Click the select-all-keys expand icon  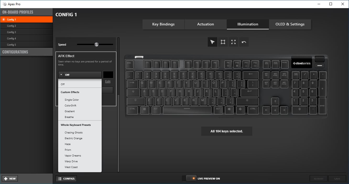[x=233, y=42]
